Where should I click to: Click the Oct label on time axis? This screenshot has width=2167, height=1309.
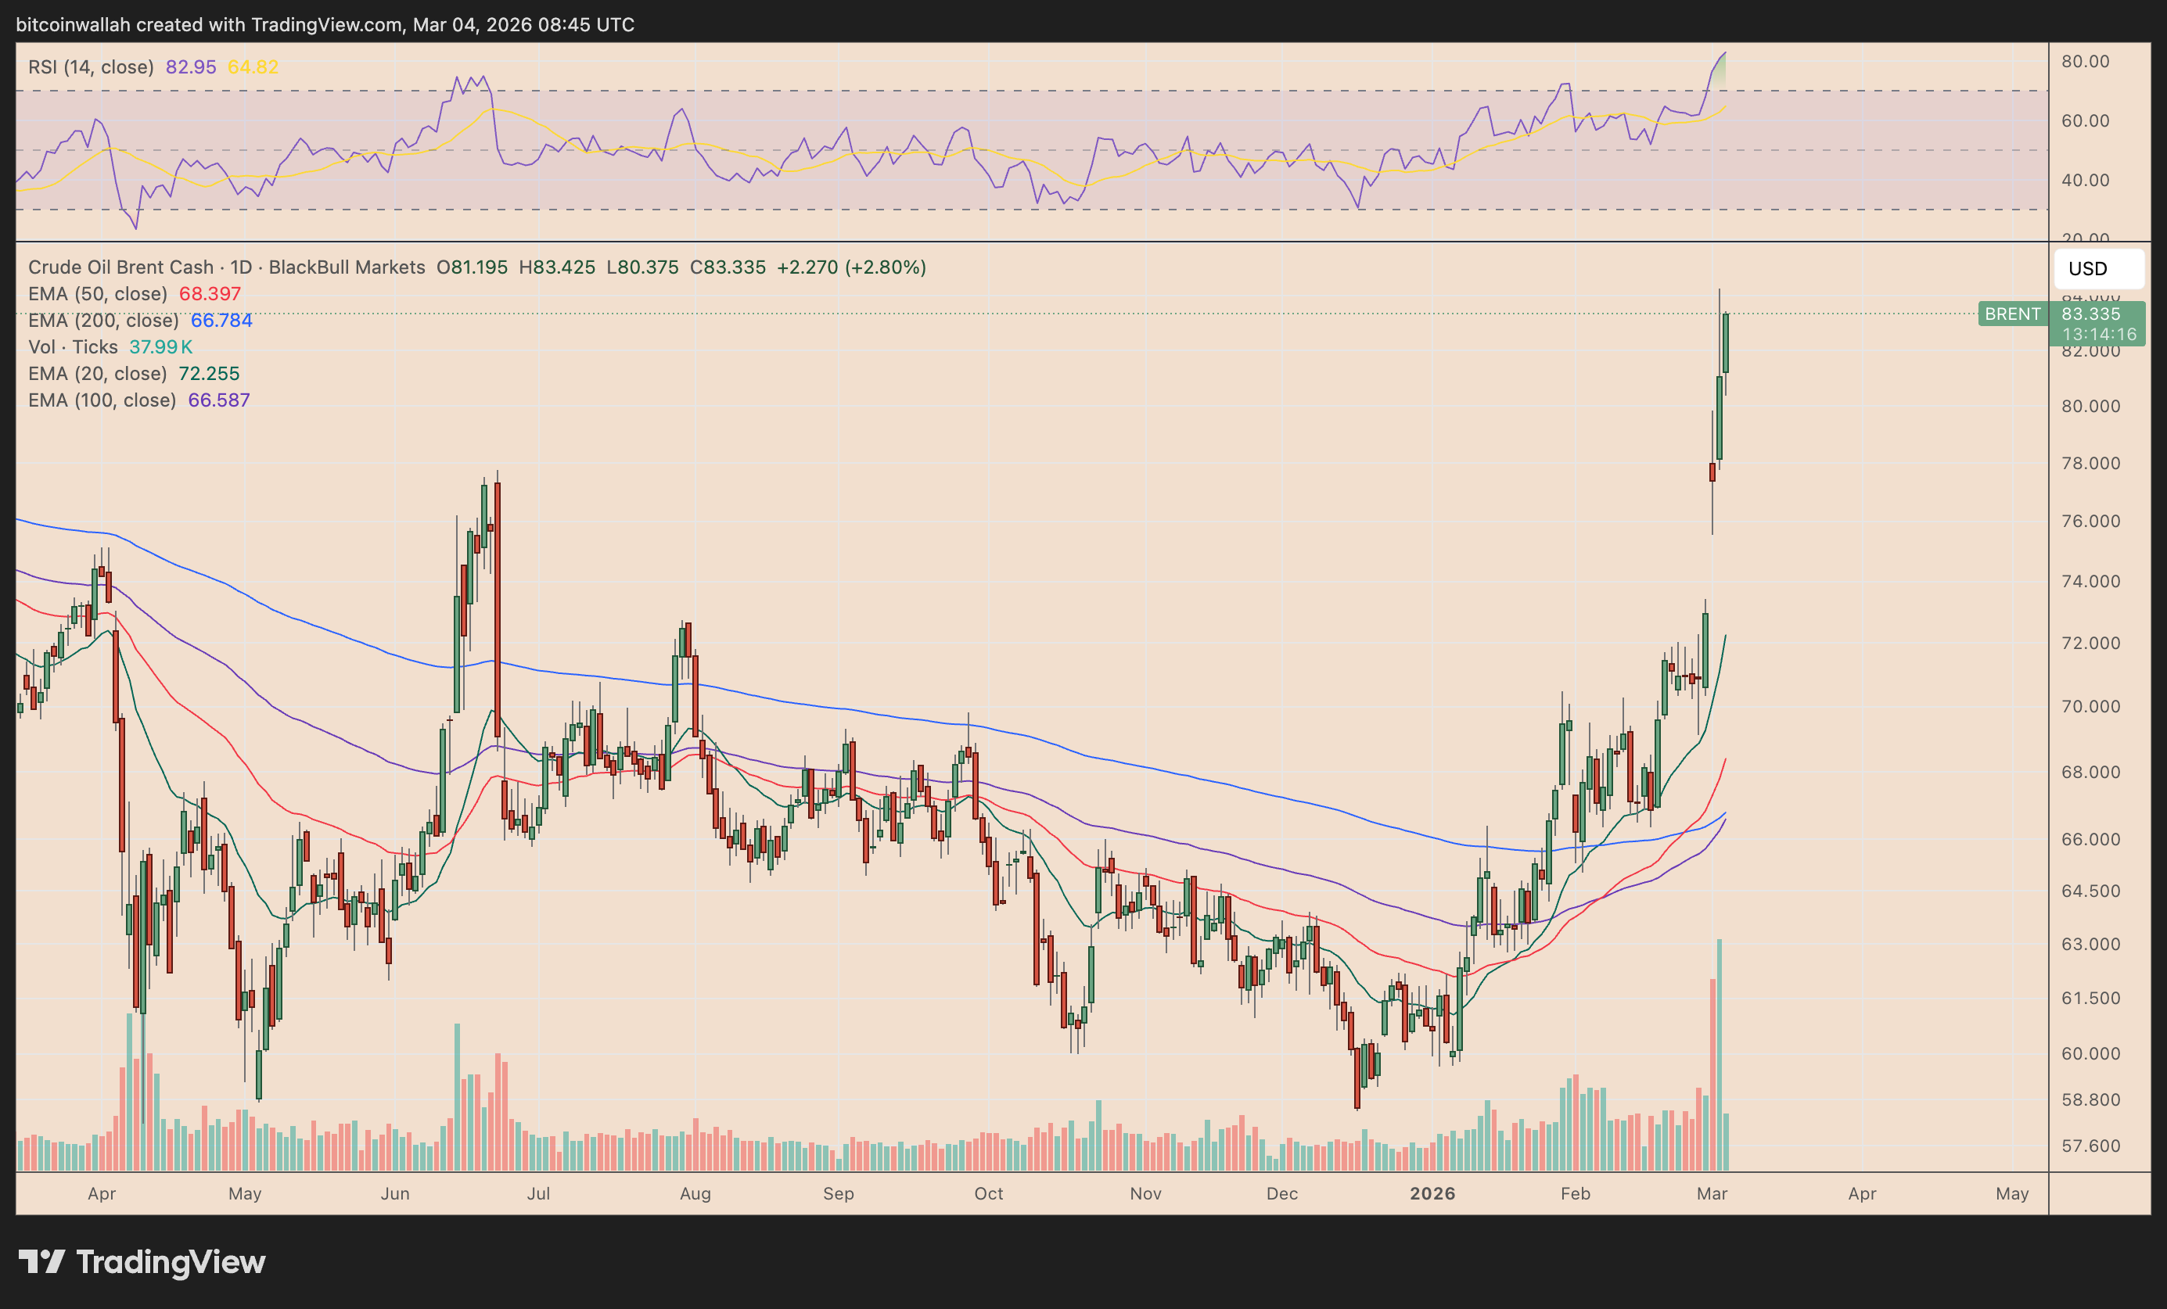[989, 1194]
